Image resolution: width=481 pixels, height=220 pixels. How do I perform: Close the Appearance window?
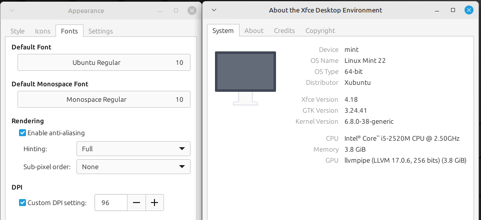pyautogui.click(x=192, y=10)
